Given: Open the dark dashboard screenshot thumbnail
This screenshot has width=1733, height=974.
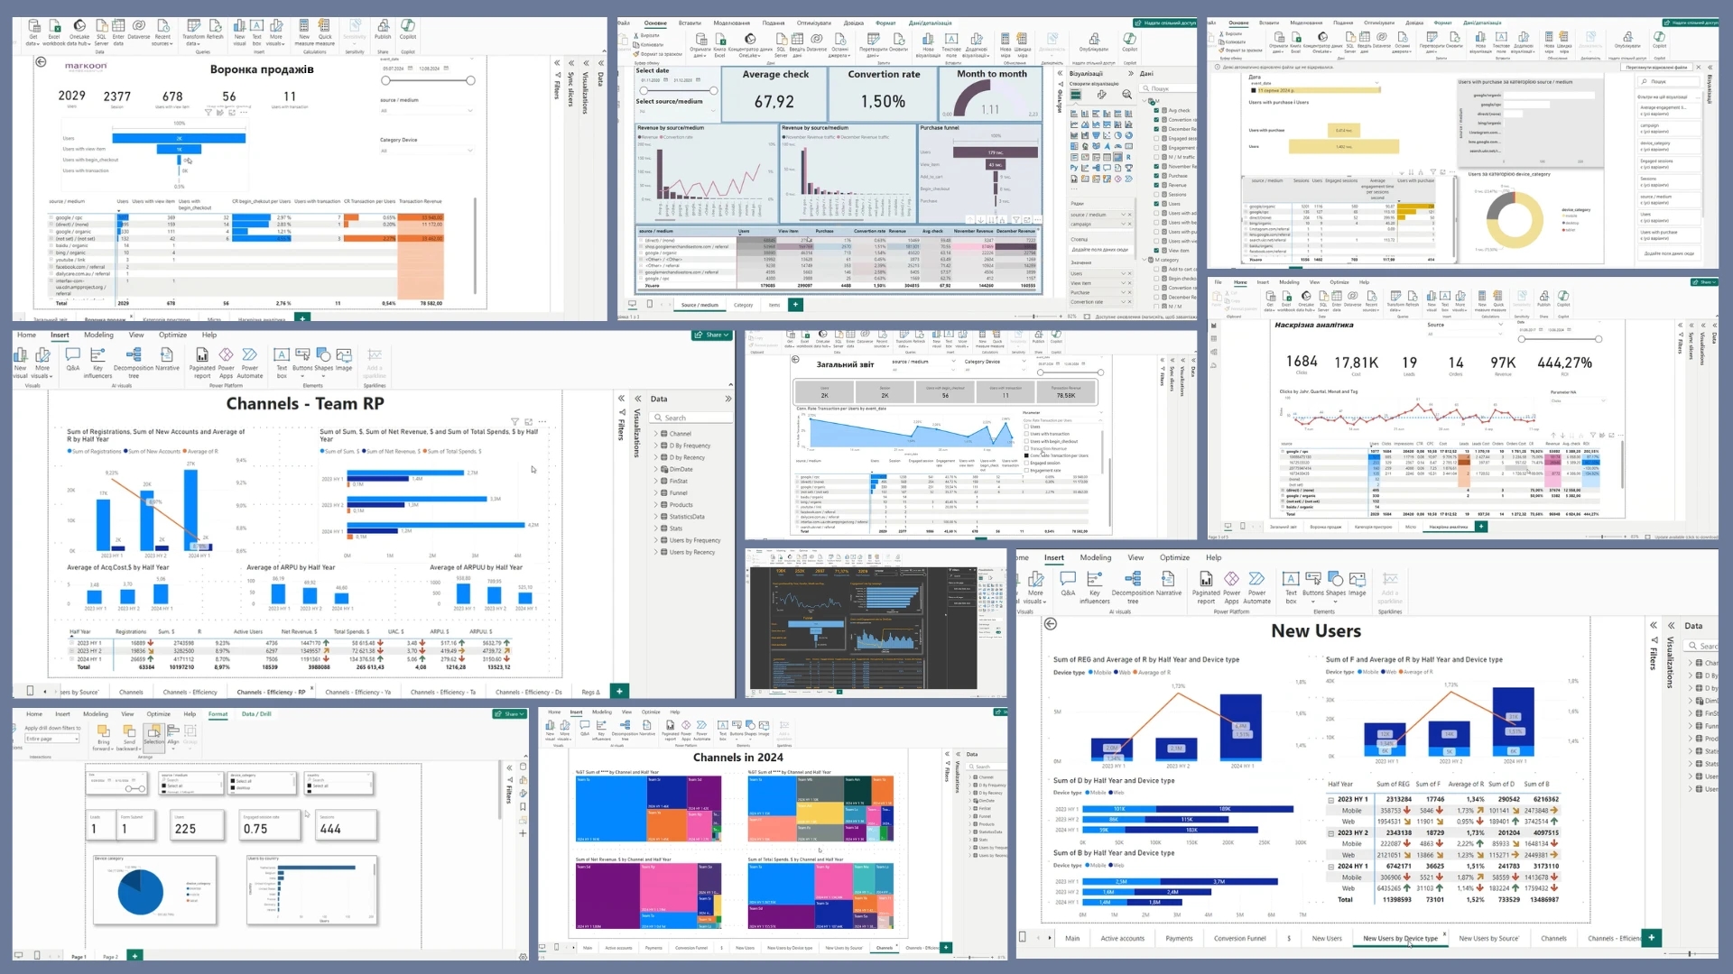Looking at the screenshot, I should click(x=876, y=622).
